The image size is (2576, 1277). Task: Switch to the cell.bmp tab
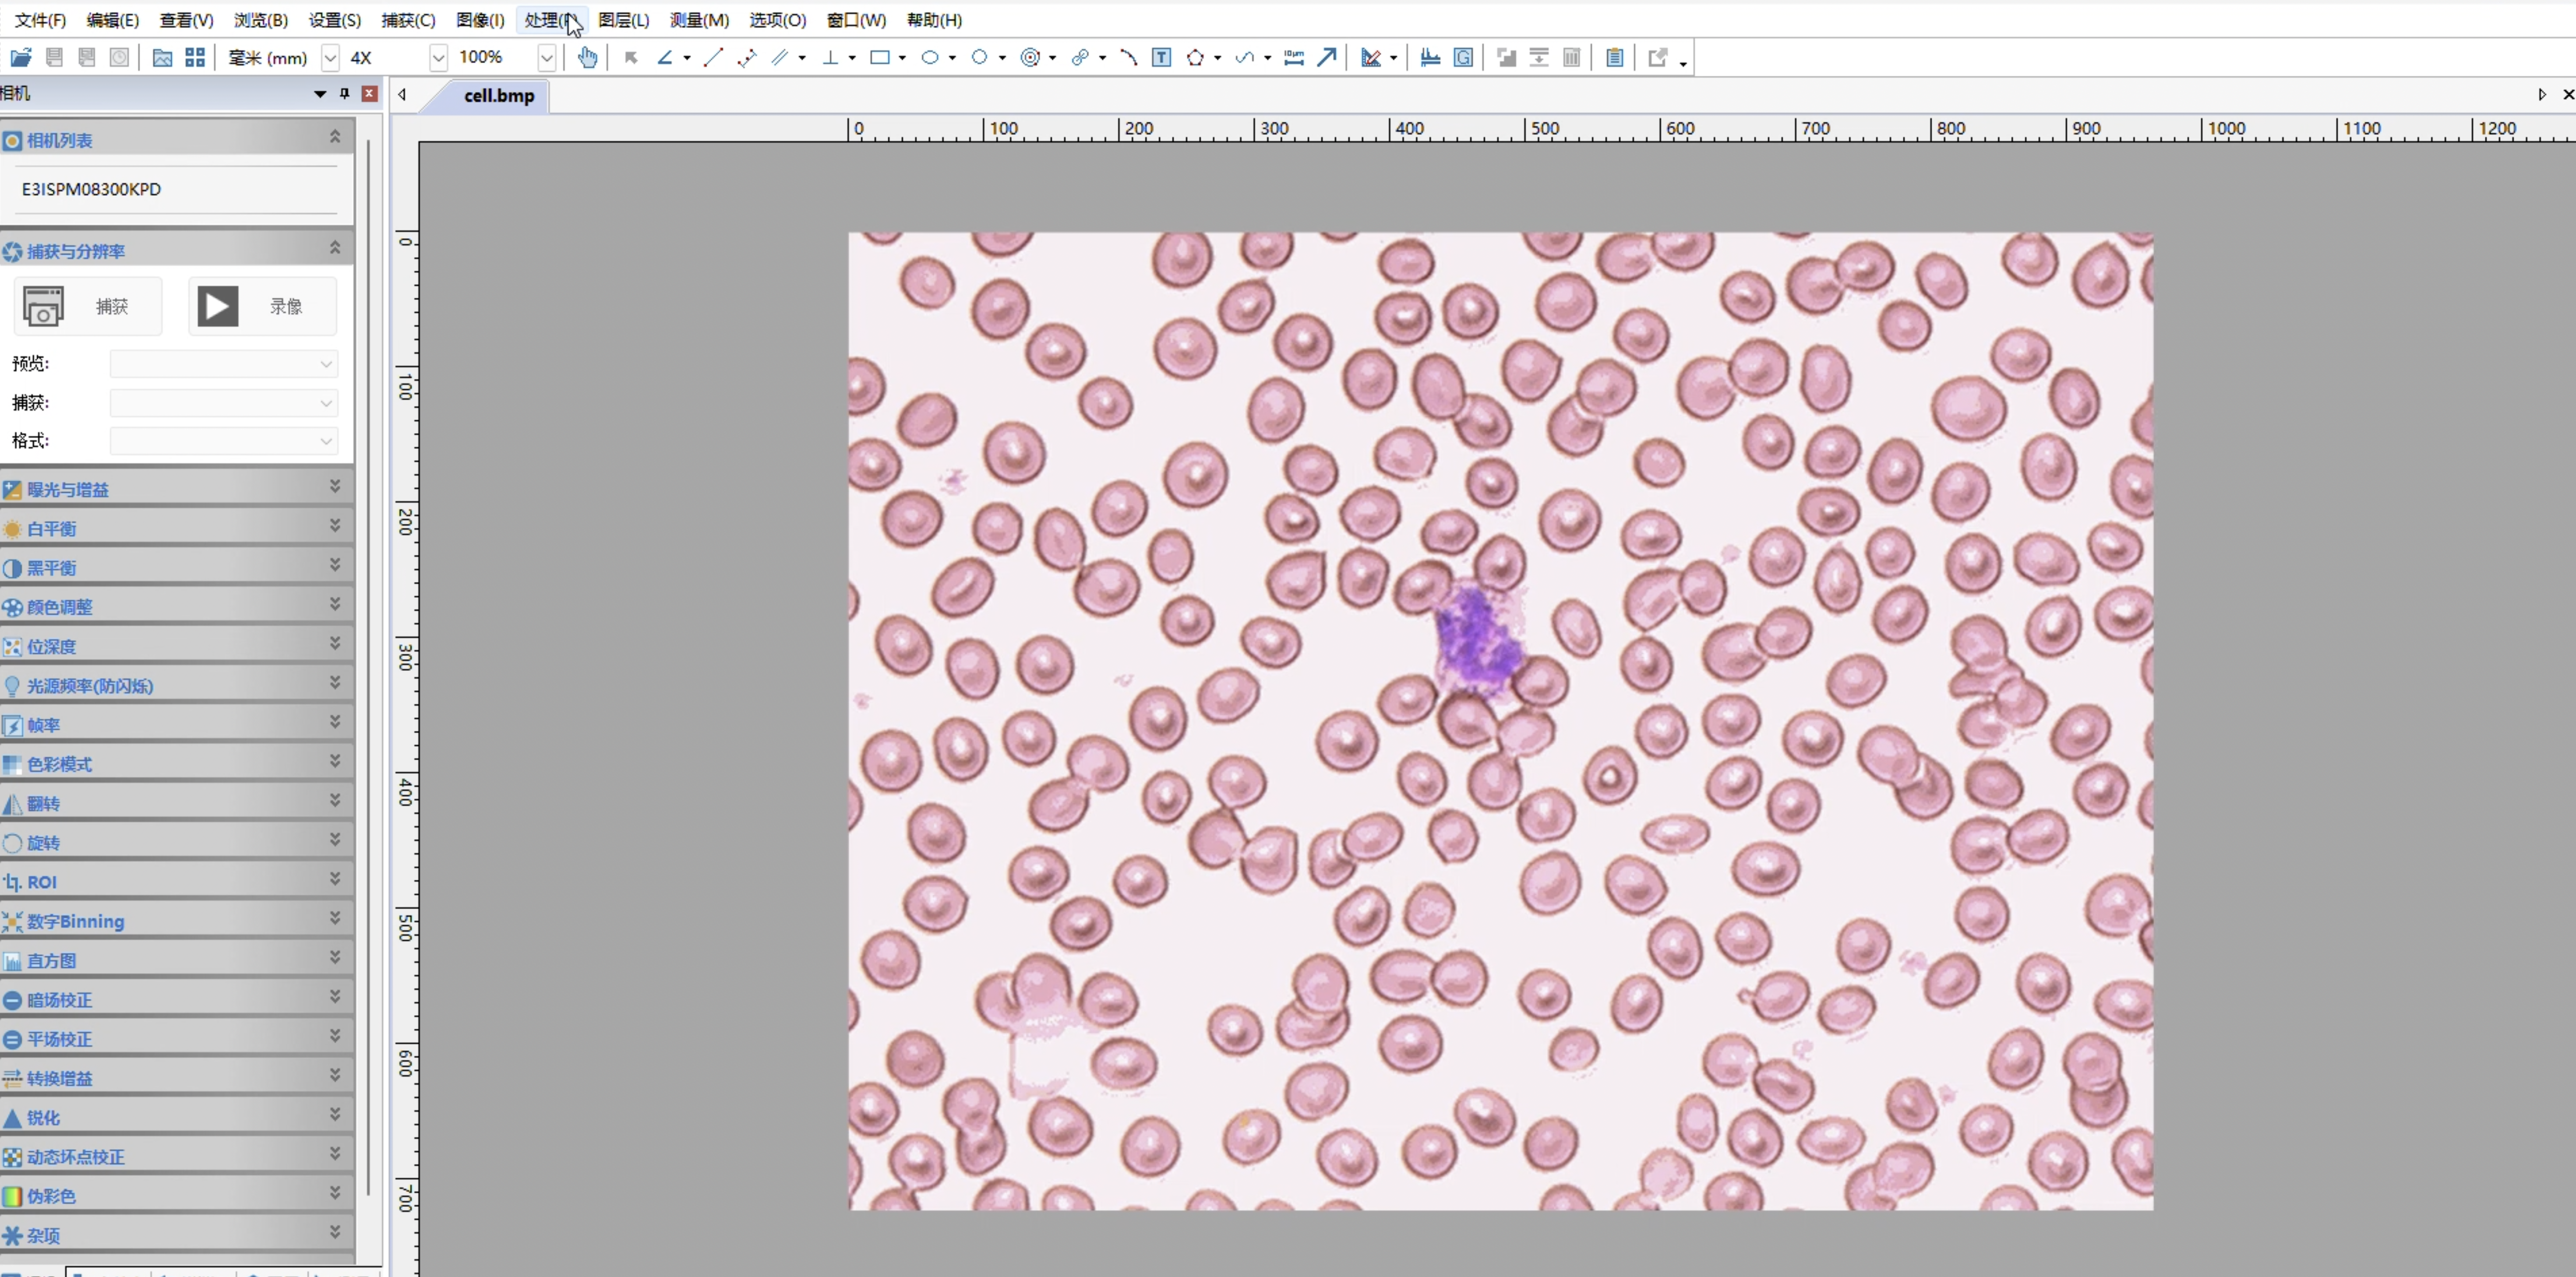coord(498,96)
